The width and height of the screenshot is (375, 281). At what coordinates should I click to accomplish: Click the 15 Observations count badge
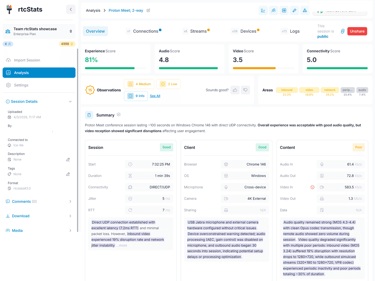click(x=90, y=90)
